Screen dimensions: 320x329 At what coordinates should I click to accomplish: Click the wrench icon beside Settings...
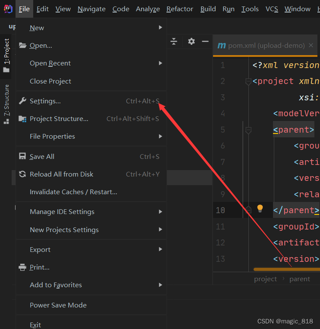[x=22, y=101]
